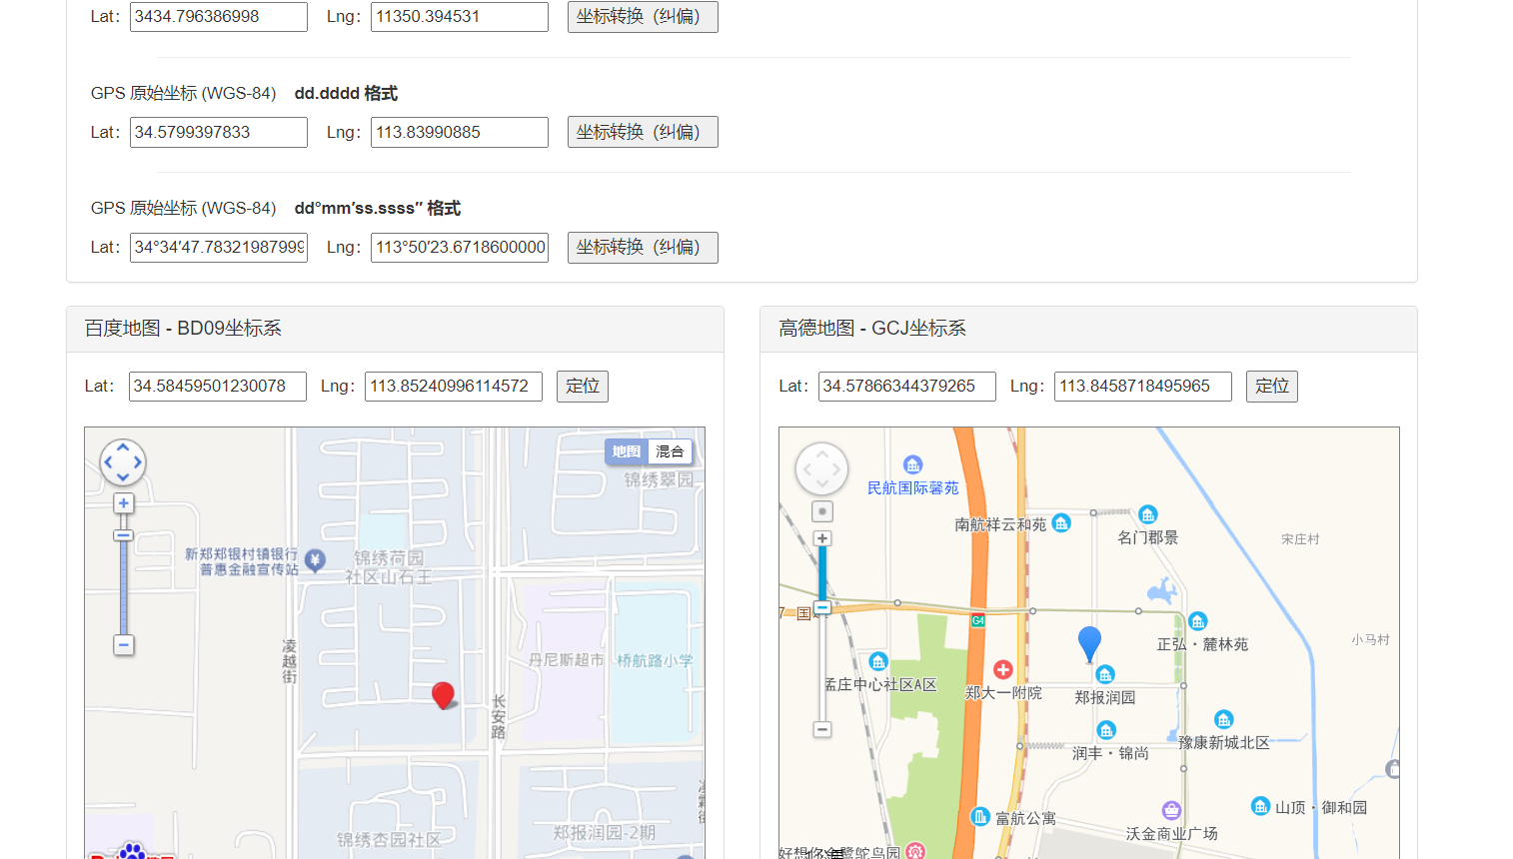Focus Baidu Lat field 34.58459501230078
1513x859 pixels.
(218, 387)
